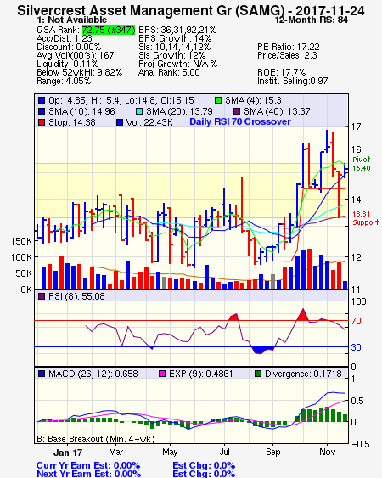Click the 'Below 52wkHi: 9.82%' text
382x478 pixels.
[x=79, y=72]
